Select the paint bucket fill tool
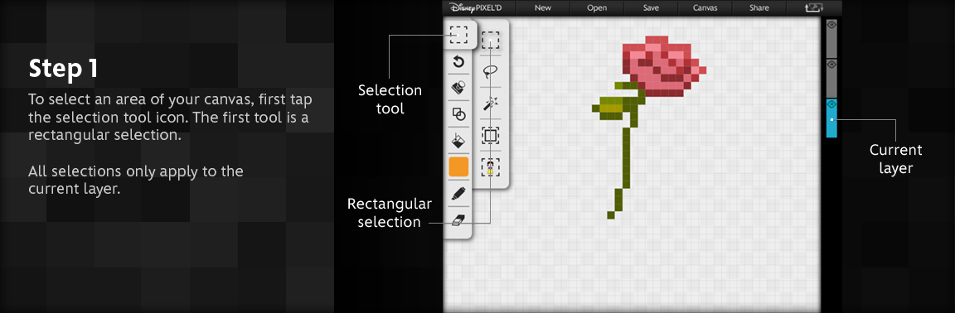The image size is (955, 313). point(458,141)
